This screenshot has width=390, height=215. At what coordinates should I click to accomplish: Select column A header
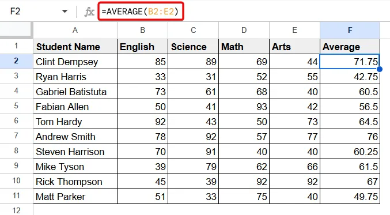(x=75, y=31)
